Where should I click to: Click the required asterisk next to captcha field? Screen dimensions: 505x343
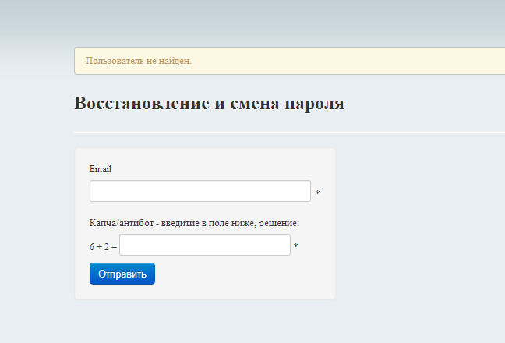point(296,246)
